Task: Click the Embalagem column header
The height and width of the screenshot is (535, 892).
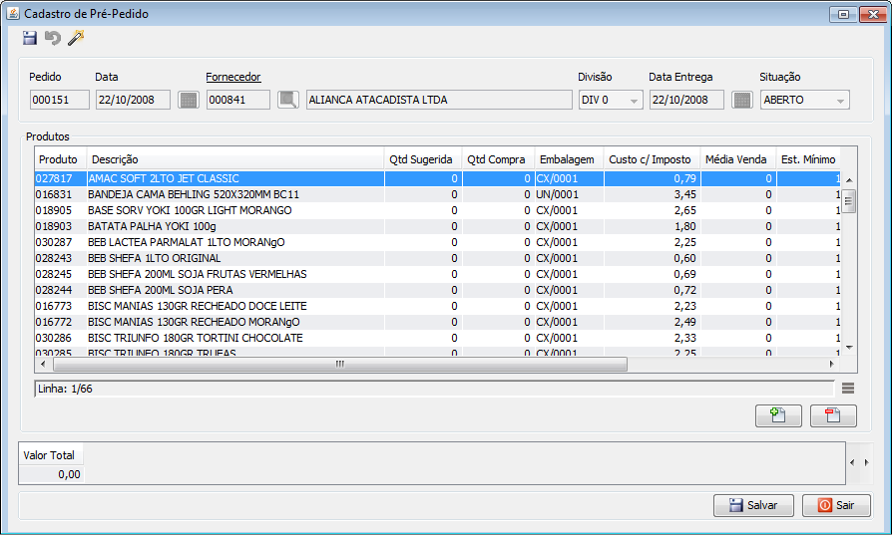Action: (569, 159)
